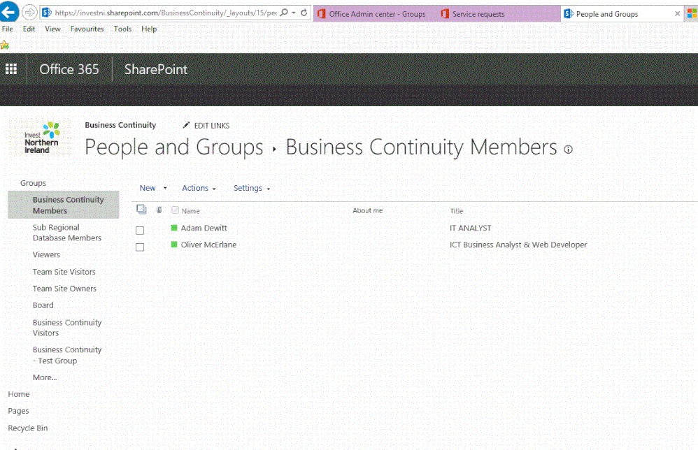Viewport: 698px width, 450px height.
Task: Click the More... link under groups
Action: tap(44, 377)
